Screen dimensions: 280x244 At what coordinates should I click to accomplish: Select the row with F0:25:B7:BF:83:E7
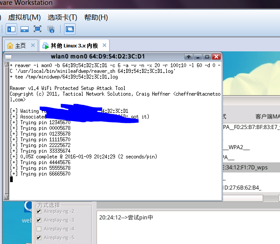pyautogui.click(x=251, y=127)
